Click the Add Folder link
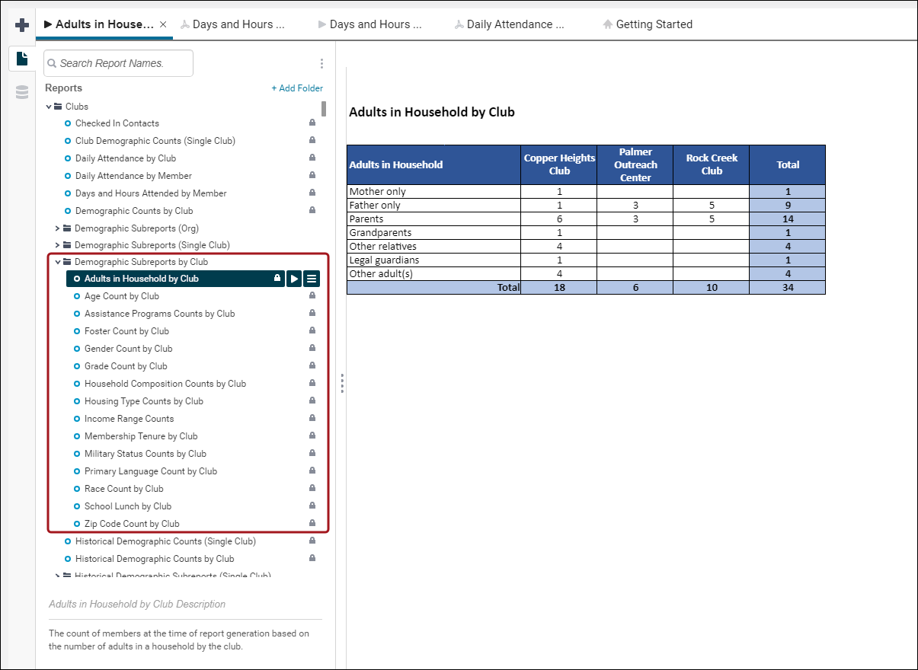The image size is (918, 670). (x=297, y=88)
